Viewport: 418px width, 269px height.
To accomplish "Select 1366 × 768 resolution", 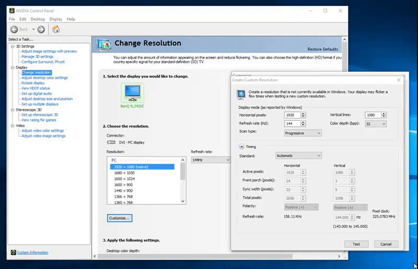I will [x=123, y=197].
